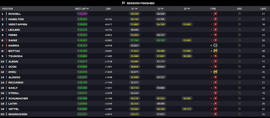Click Norris's DRS indicator dot
The image size is (270, 118).
click(x=239, y=45)
